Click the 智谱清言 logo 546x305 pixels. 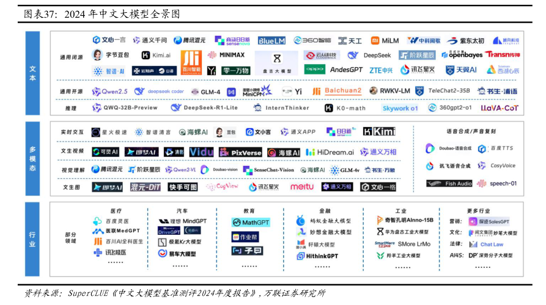153,132
